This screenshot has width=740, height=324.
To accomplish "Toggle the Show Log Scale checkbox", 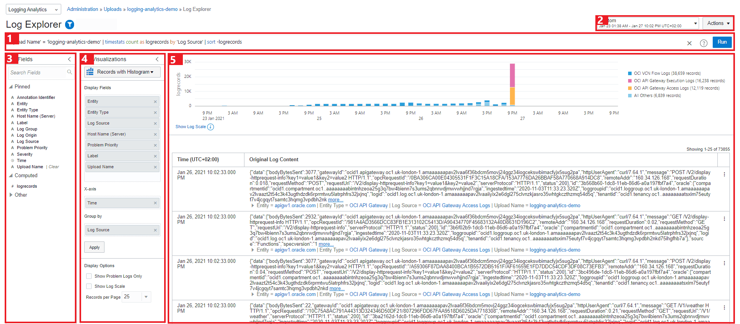I will tap(89, 286).
